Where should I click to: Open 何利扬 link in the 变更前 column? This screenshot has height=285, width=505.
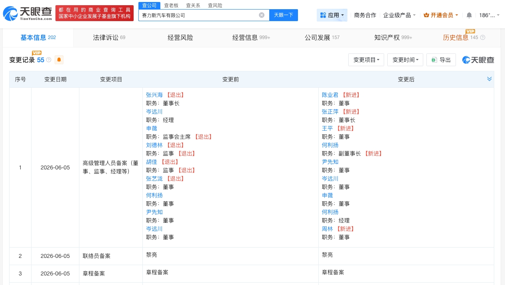click(154, 195)
